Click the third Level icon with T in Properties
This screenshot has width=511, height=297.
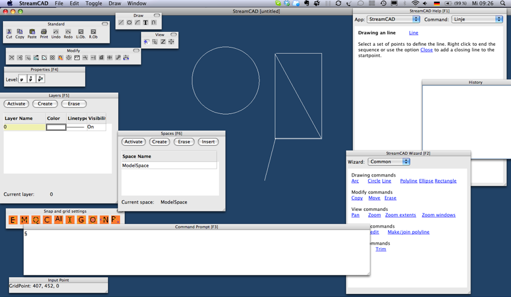click(40, 79)
